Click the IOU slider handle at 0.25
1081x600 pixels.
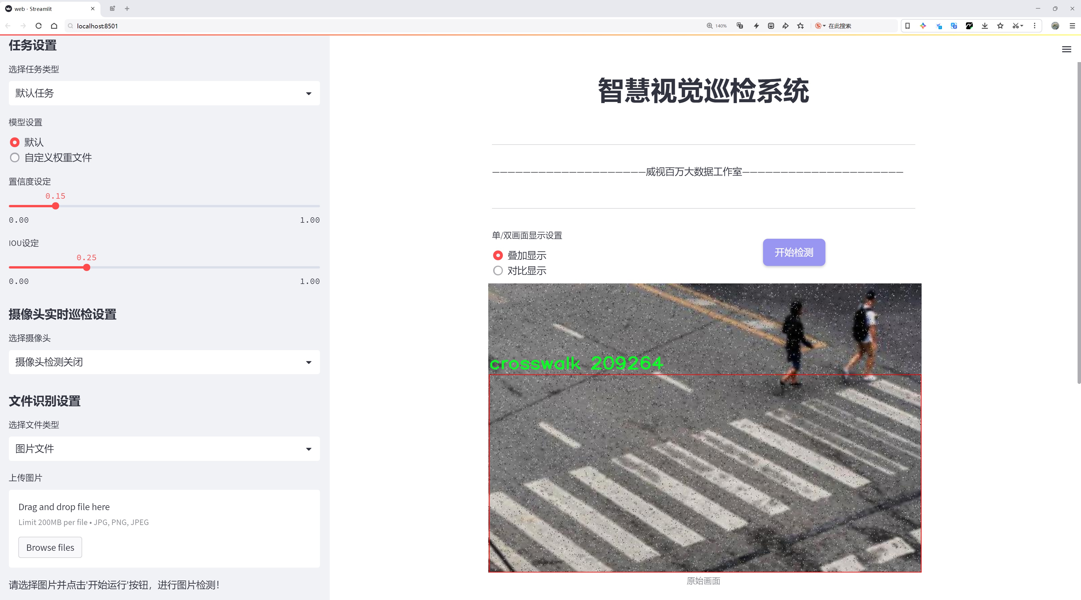coord(86,268)
